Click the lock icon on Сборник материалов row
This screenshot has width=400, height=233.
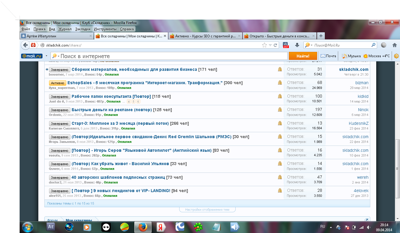pyautogui.click(x=280, y=69)
